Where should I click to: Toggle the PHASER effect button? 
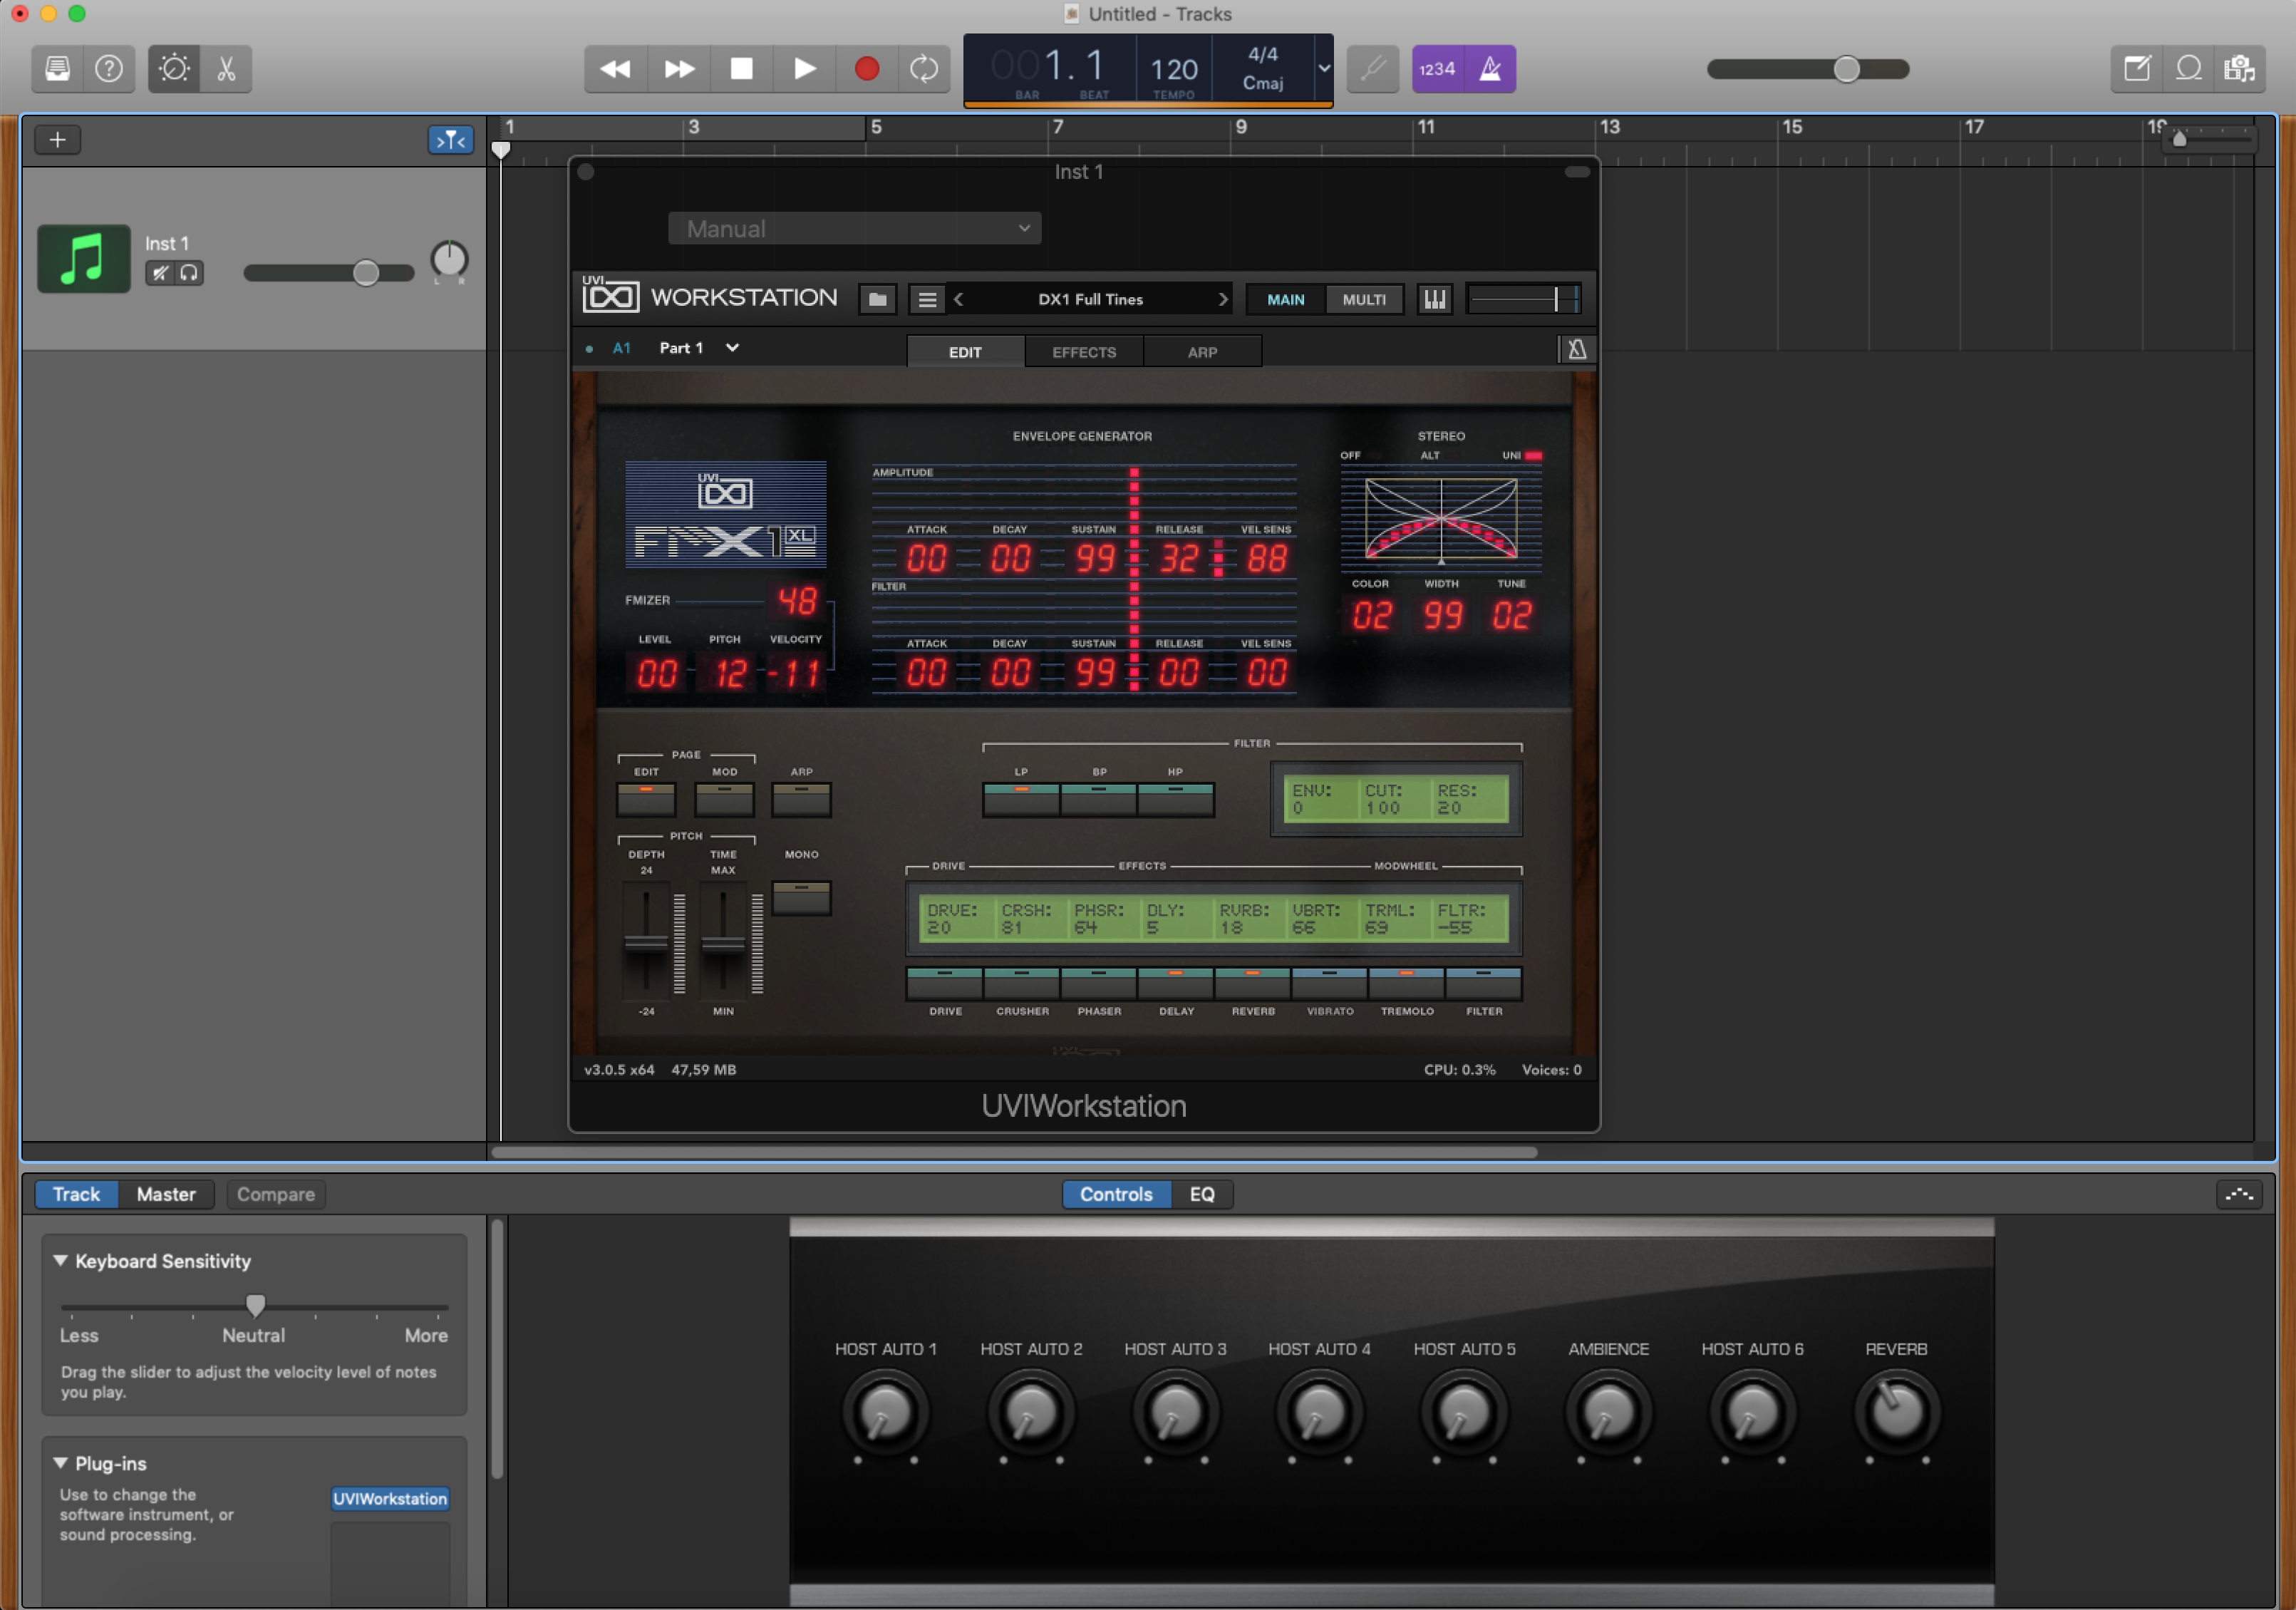tap(1098, 983)
